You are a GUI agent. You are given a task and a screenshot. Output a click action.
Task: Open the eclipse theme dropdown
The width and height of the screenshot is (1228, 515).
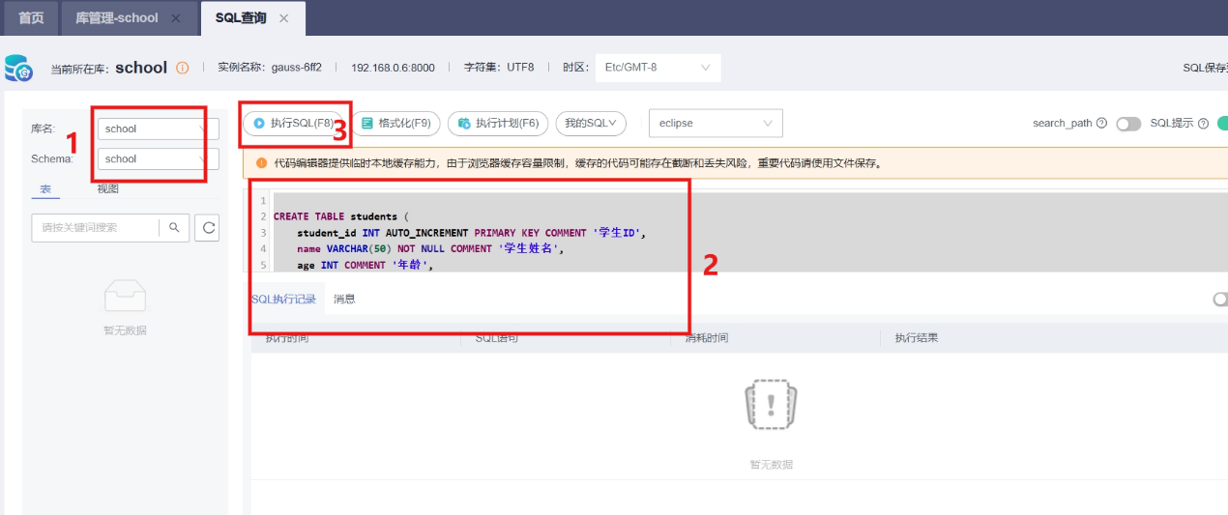[716, 124]
